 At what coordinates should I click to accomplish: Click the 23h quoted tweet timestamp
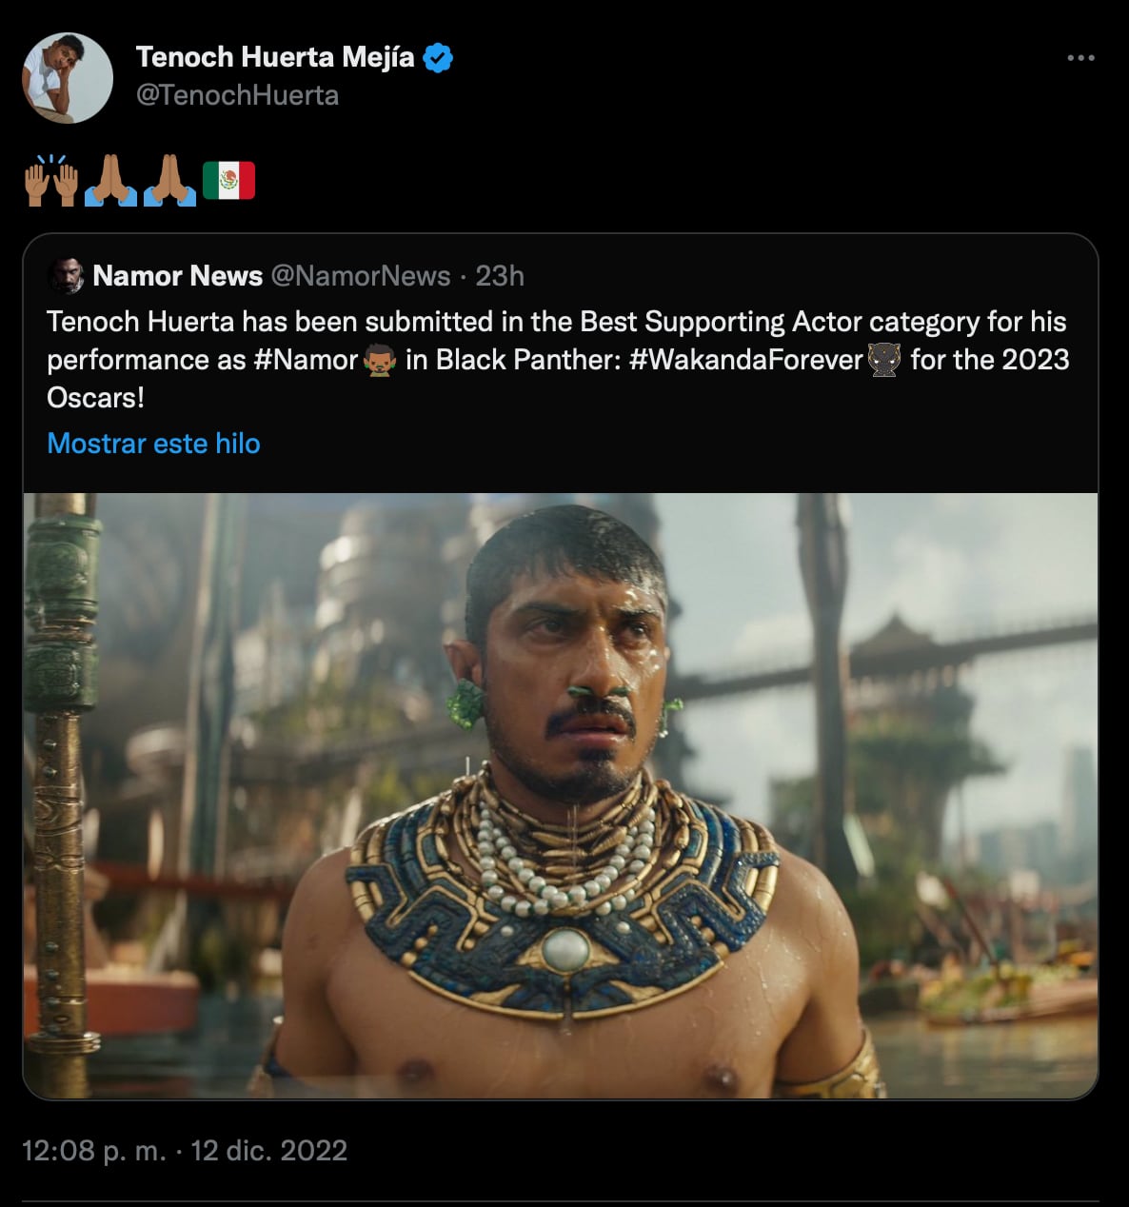coord(500,276)
